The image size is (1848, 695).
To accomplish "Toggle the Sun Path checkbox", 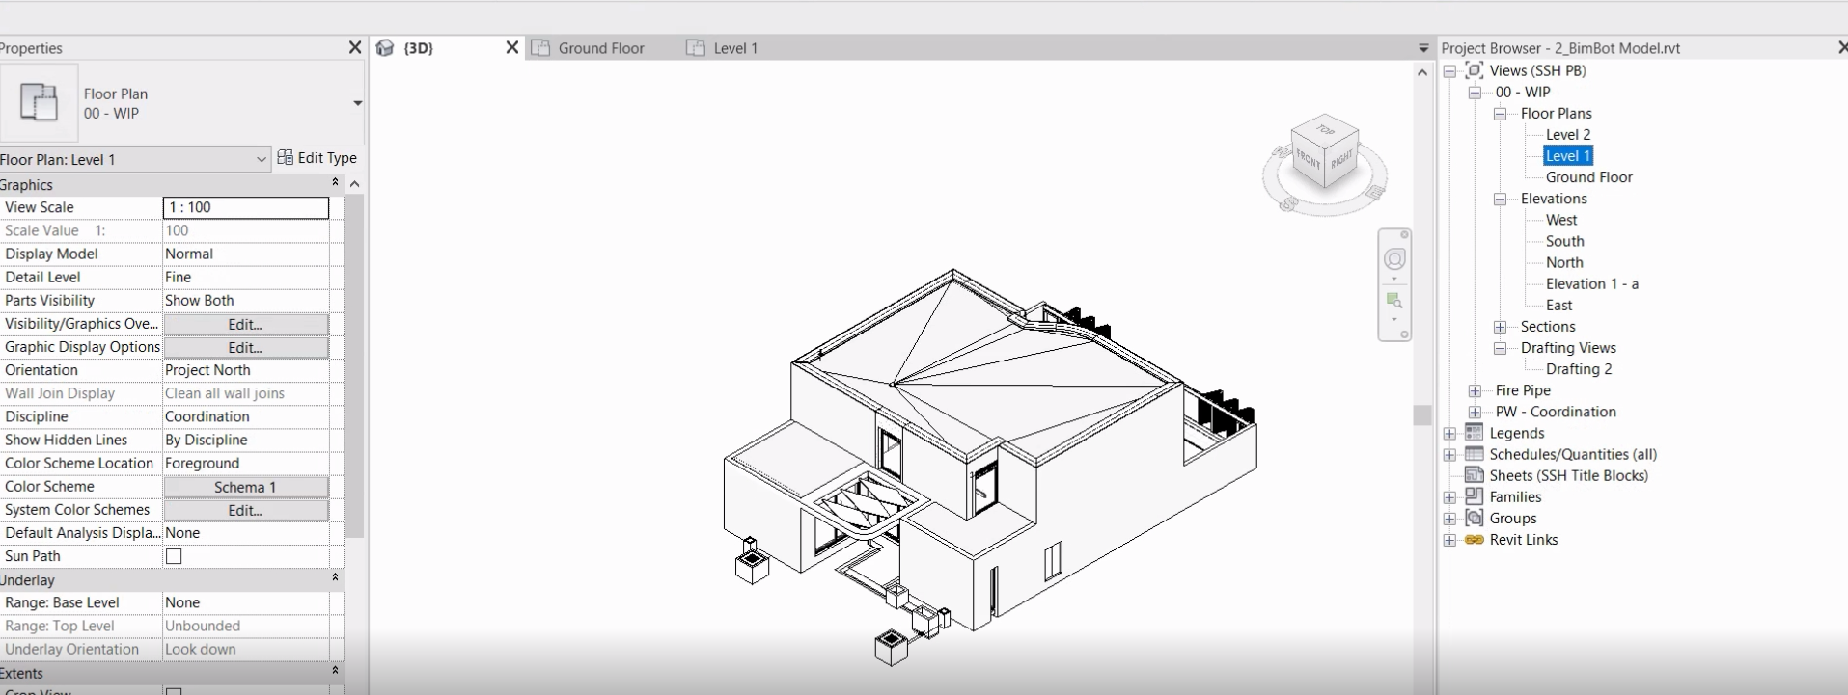I will (174, 556).
